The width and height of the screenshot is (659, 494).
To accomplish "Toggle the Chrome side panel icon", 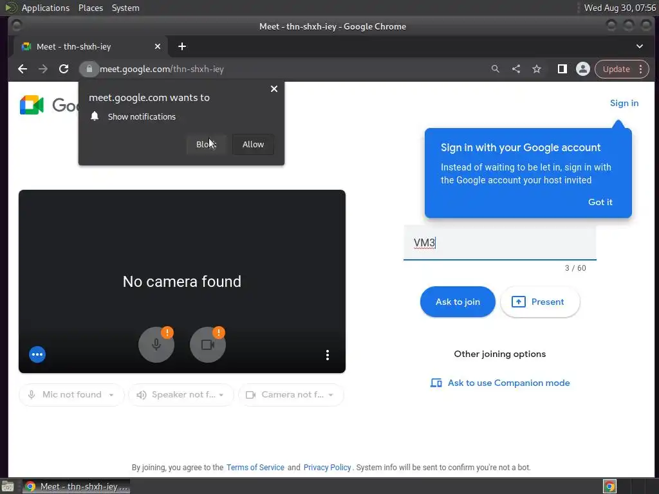I will [562, 69].
